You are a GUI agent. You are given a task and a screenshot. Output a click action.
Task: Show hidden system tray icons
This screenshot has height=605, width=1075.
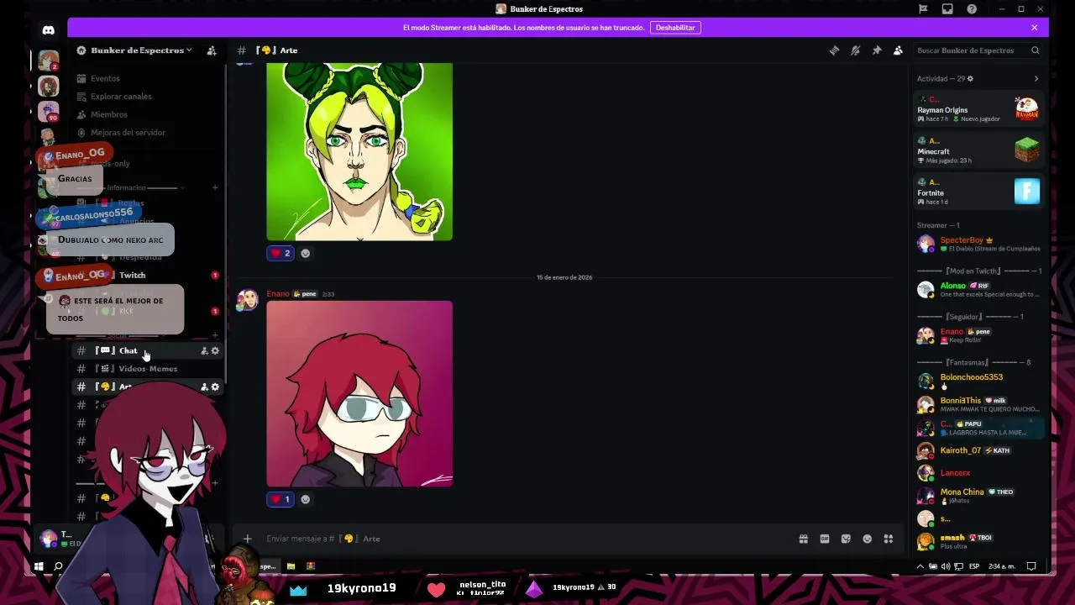coord(920,566)
